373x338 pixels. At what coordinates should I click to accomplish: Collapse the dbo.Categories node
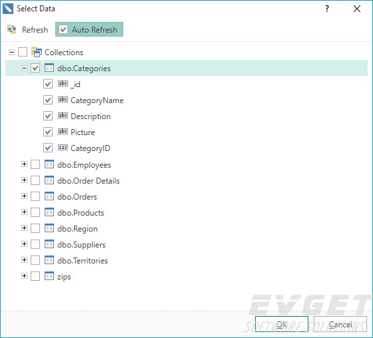pyautogui.click(x=24, y=69)
